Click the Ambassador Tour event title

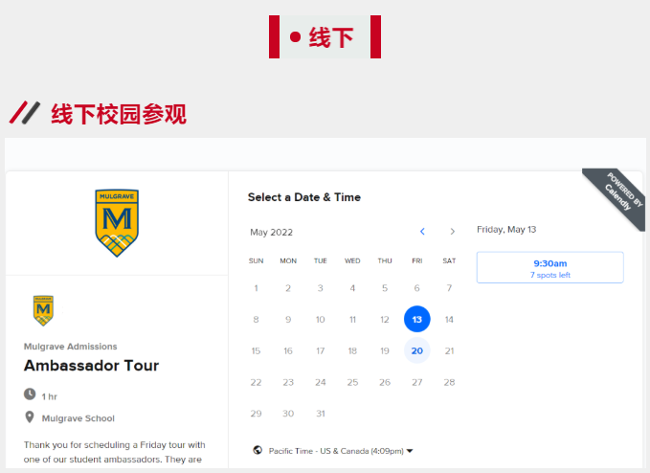pos(91,366)
